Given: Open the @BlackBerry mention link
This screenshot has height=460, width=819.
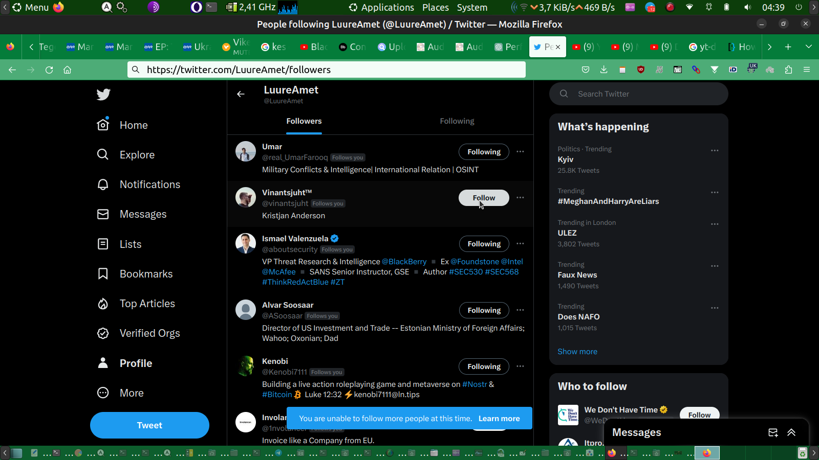Looking at the screenshot, I should (x=404, y=262).
